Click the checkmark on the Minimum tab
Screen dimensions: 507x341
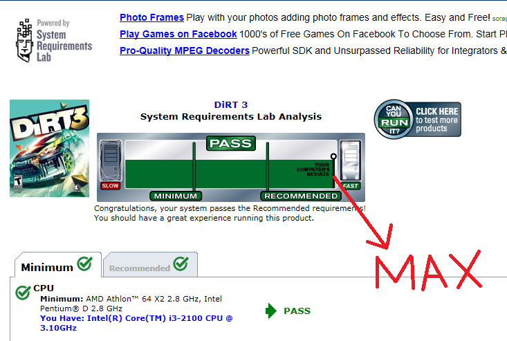(x=84, y=264)
